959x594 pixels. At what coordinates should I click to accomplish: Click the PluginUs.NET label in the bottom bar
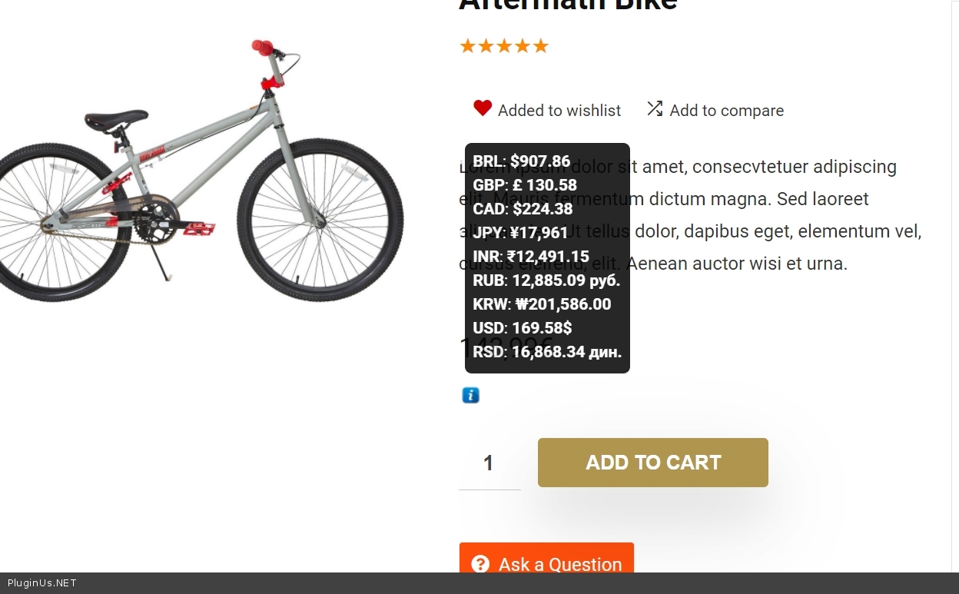click(x=42, y=583)
